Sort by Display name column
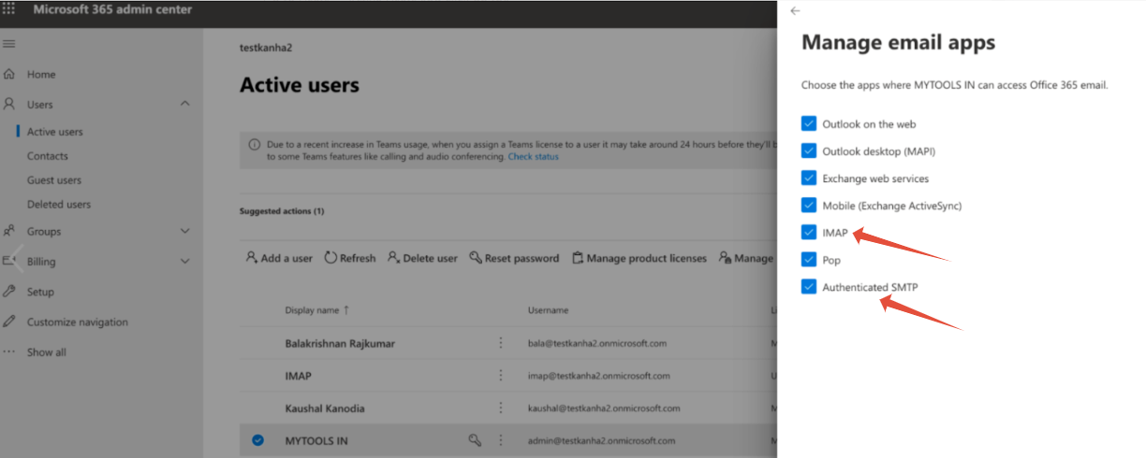 tap(317, 309)
